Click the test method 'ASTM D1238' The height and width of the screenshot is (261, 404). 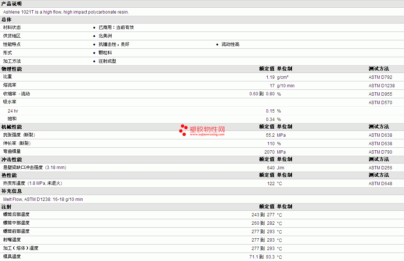coord(382,86)
